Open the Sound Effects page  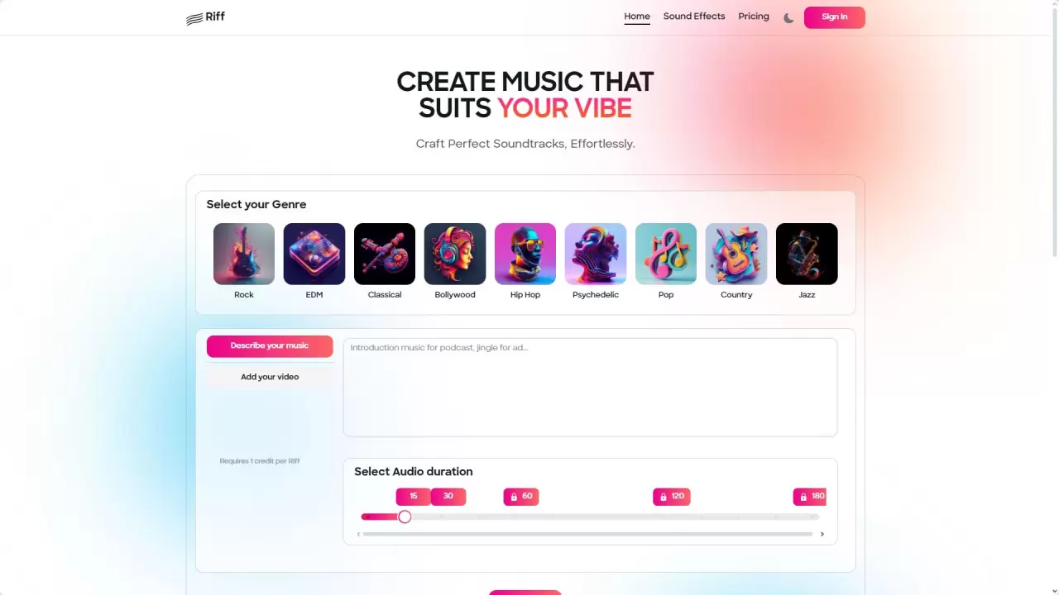point(694,17)
